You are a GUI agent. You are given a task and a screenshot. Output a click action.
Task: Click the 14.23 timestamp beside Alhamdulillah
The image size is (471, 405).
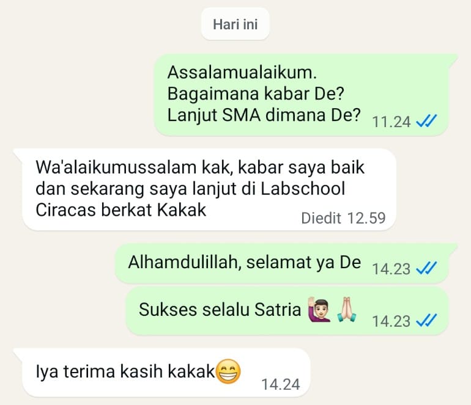click(391, 269)
